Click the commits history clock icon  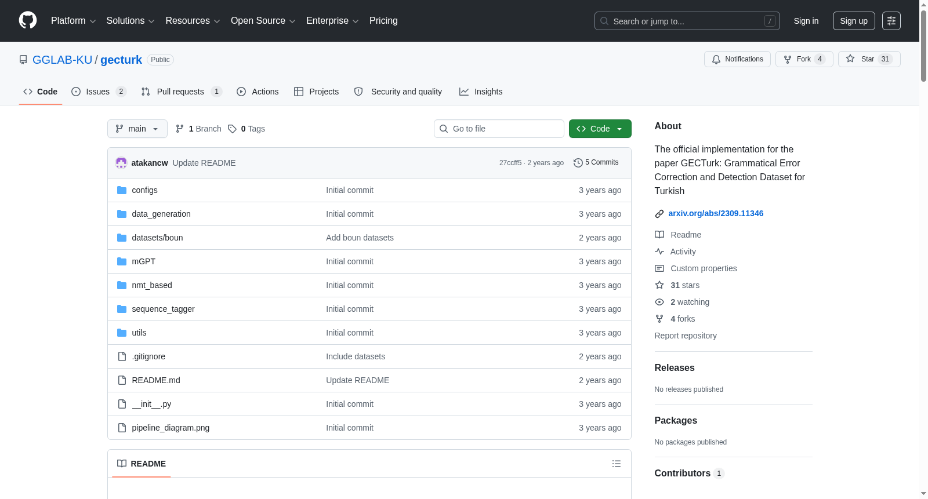[578, 163]
